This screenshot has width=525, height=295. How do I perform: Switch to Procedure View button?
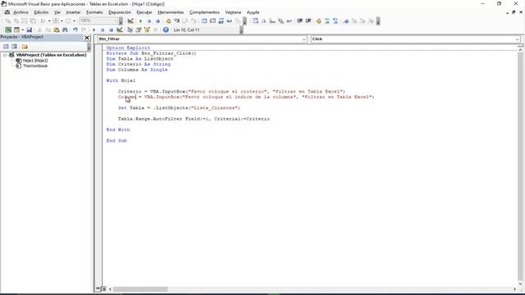click(98, 288)
